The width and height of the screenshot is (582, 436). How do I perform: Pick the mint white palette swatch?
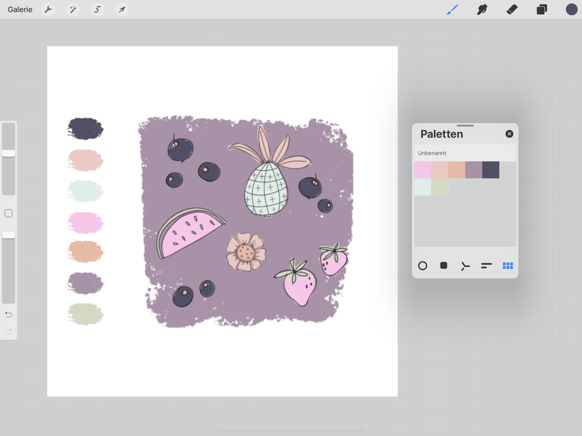point(422,187)
